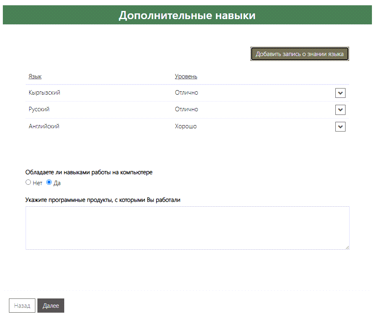Click the computer skills question label
This screenshot has height=322, width=376.
89,172
